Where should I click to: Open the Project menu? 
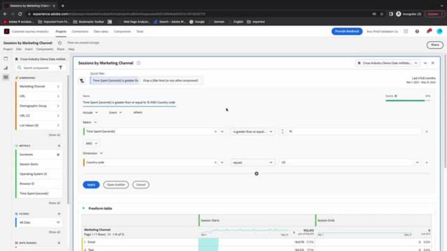(8, 49)
